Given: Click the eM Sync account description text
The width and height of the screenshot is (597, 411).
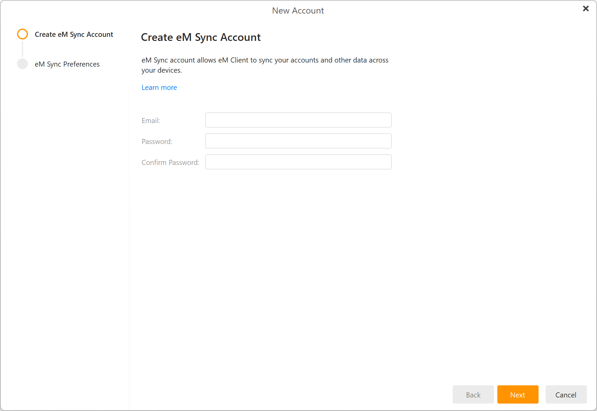Looking at the screenshot, I should coord(265,65).
